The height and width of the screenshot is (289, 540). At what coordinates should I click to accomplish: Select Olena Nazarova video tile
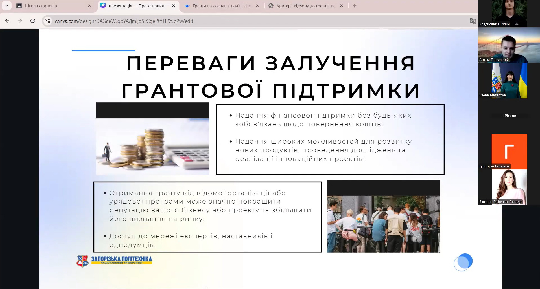[509, 81]
